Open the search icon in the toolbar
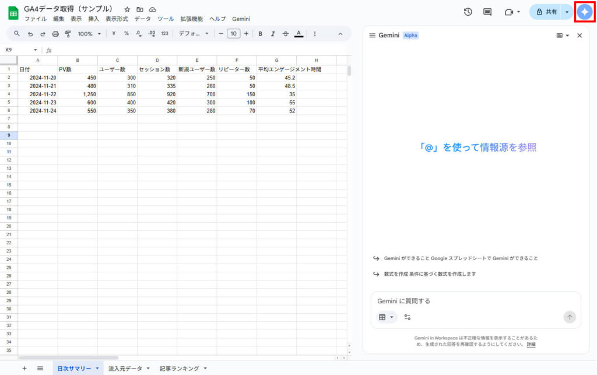This screenshot has height=375, width=597. 17,33
